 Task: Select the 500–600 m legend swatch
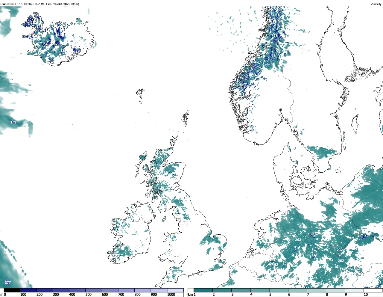point(94,290)
